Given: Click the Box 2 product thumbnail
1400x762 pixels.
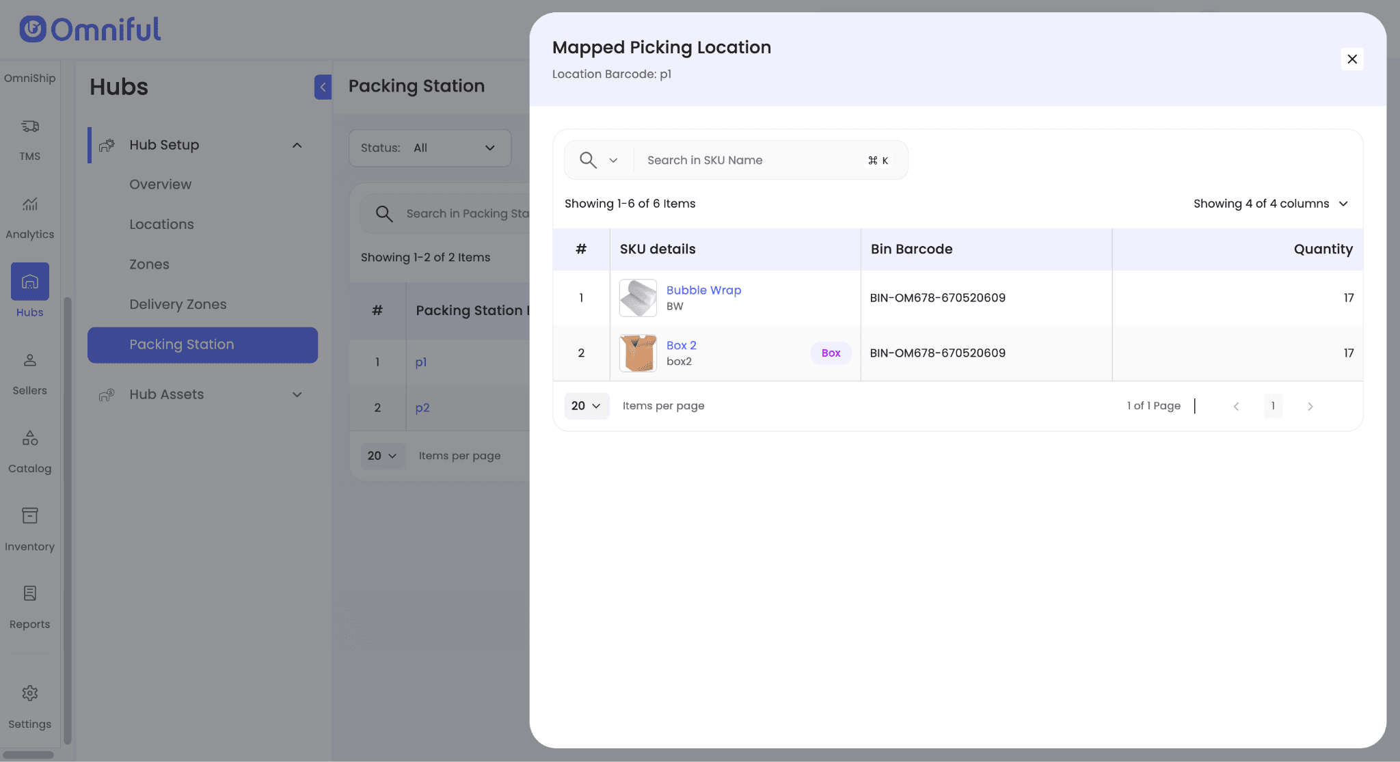Looking at the screenshot, I should [x=637, y=353].
